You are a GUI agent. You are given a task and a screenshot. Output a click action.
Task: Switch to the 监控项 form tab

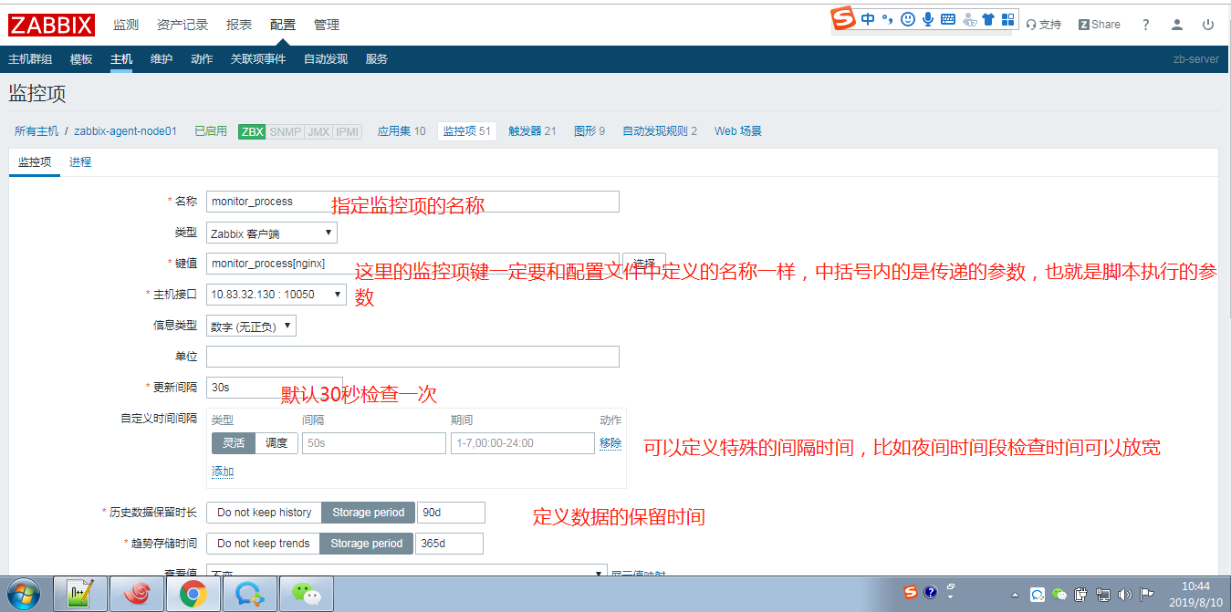35,161
